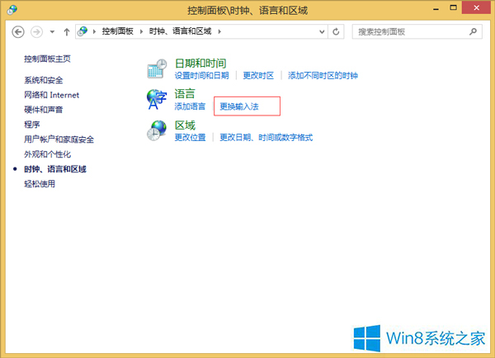
Task: Click the search magnifier icon
Action: [473, 31]
